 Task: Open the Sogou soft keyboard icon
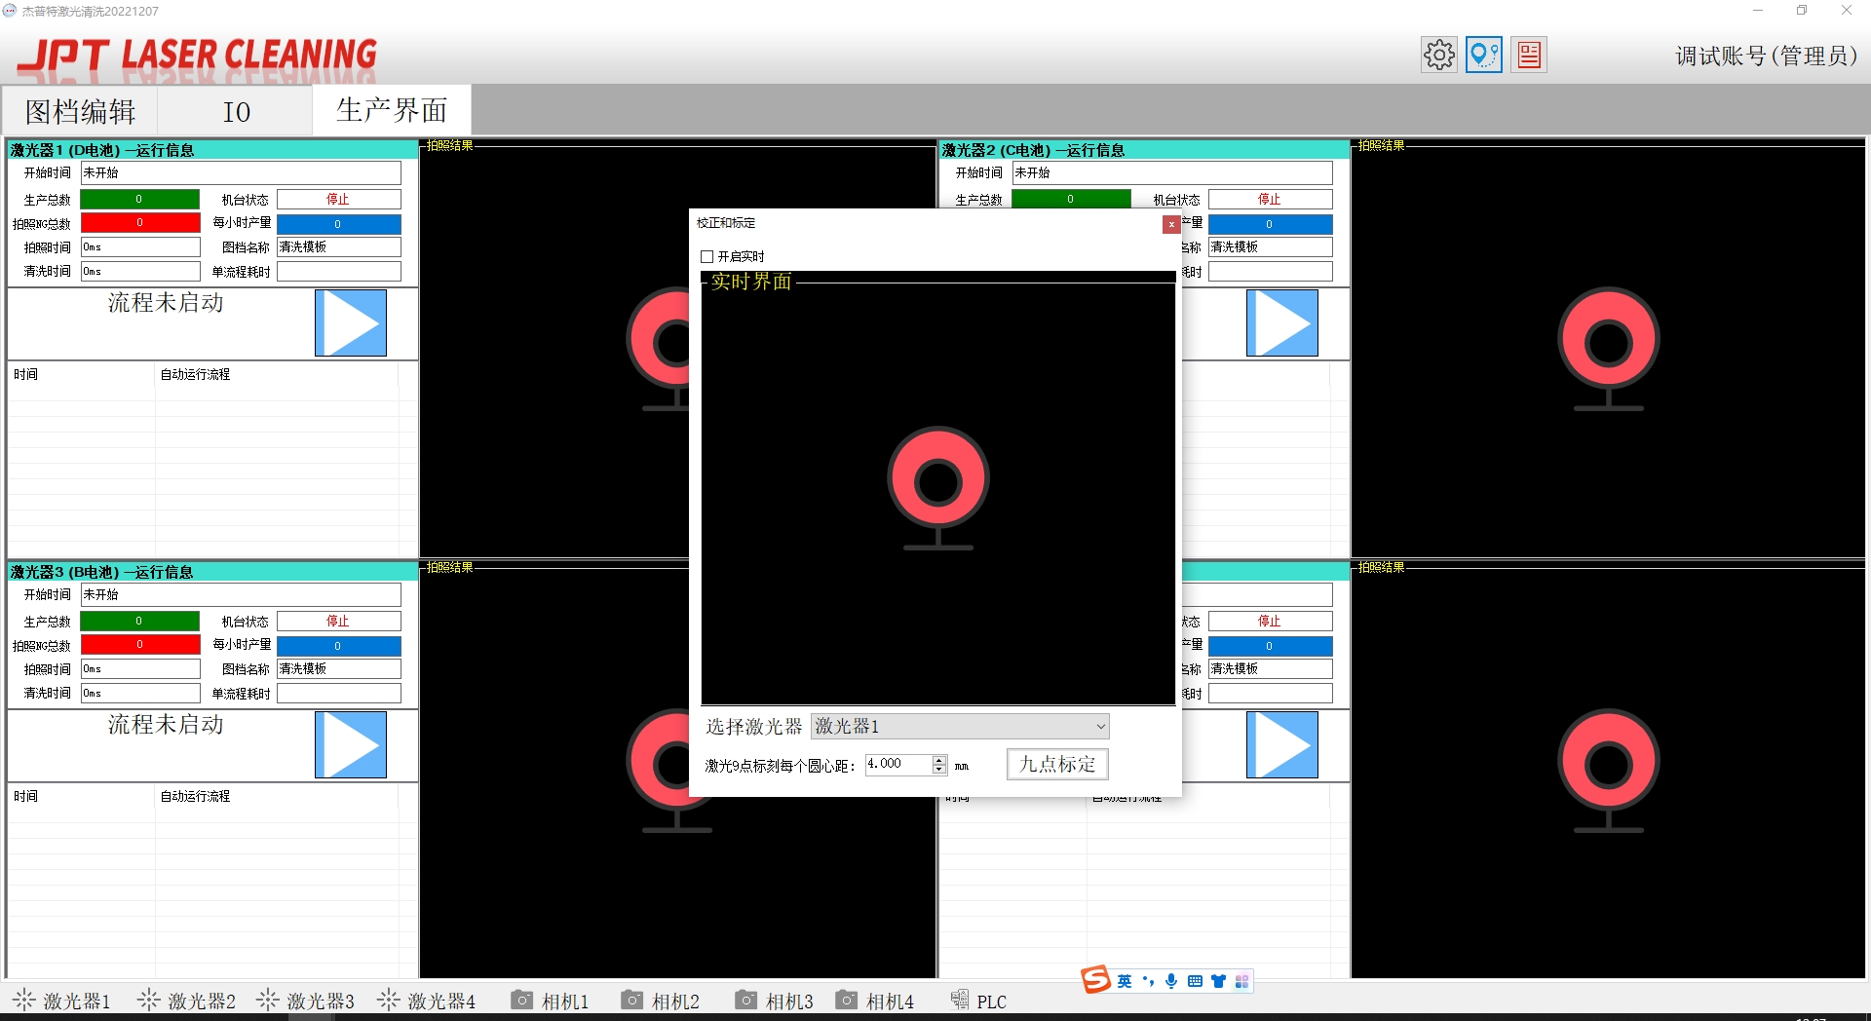pos(1195,981)
